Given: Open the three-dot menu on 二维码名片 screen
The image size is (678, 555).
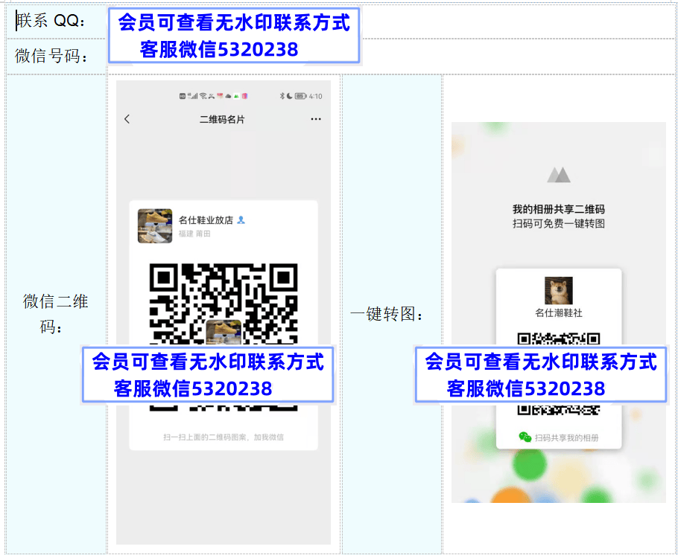Looking at the screenshot, I should 316,119.
